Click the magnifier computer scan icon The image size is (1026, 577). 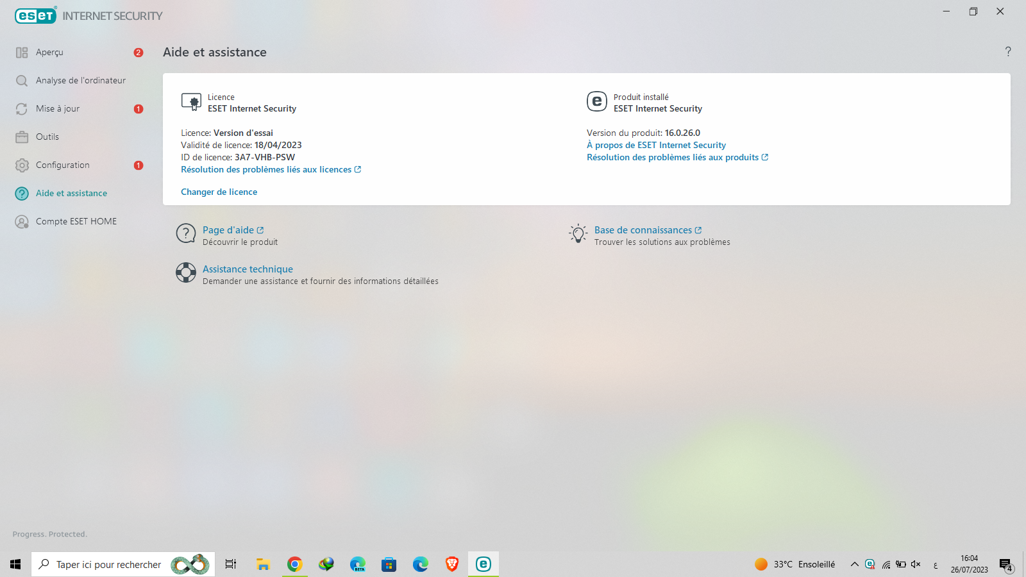tap(22, 81)
